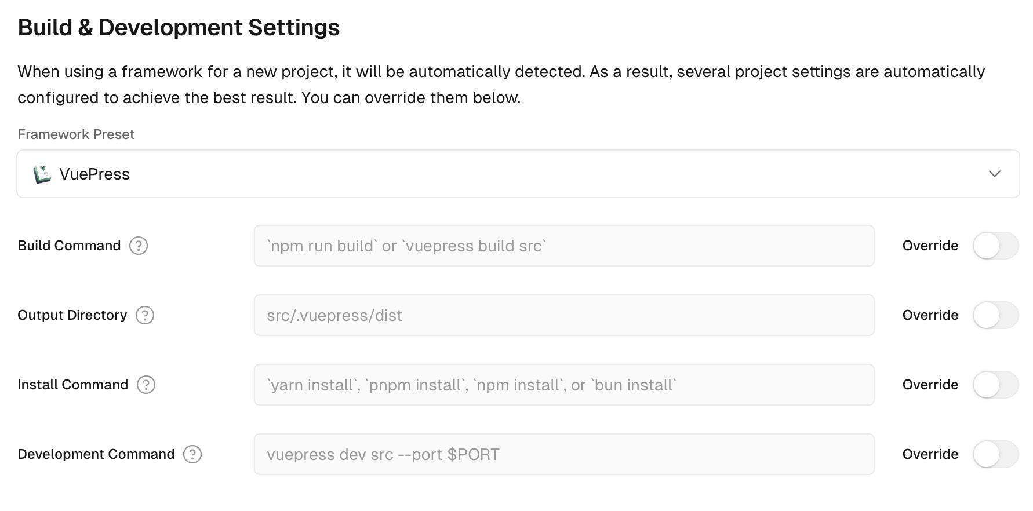Click the Build Command input field

tap(563, 246)
